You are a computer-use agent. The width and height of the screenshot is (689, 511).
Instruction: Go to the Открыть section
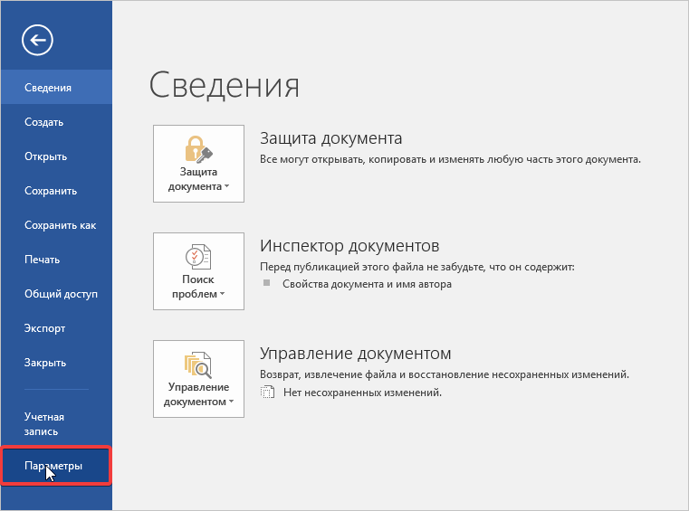pyautogui.click(x=45, y=156)
